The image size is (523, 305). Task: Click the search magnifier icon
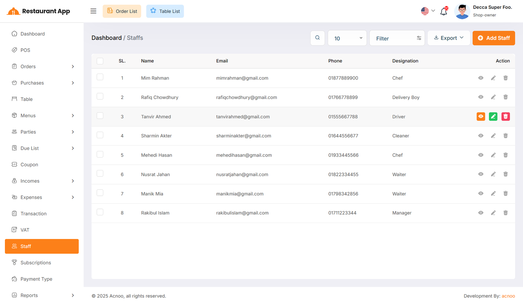[317, 38]
